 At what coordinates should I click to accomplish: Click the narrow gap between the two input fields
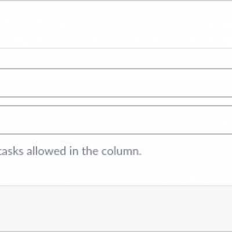point(116,101)
